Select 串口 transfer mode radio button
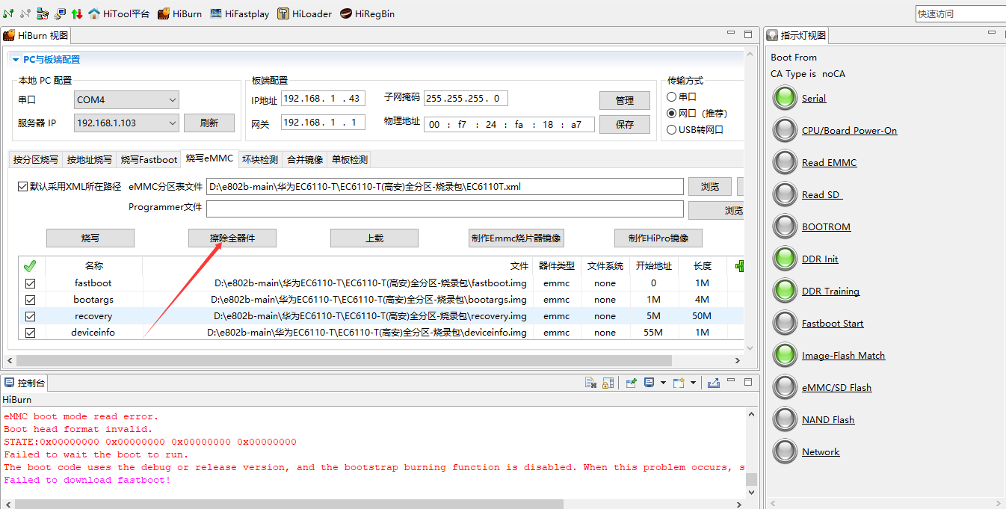This screenshot has width=1006, height=509. point(671,96)
